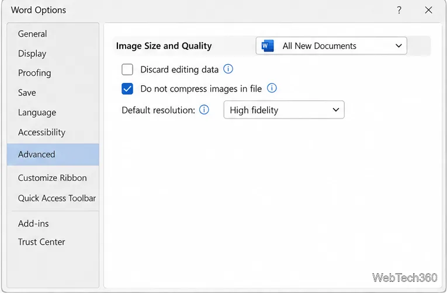Viewport: 447px width, 293px height.
Task: Select the Advanced category
Action: [53, 154]
